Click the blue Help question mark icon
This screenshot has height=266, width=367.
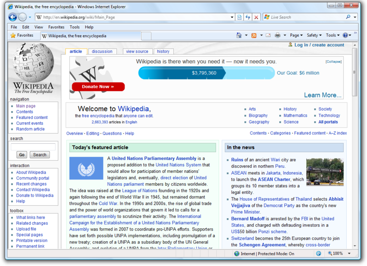(345, 35)
